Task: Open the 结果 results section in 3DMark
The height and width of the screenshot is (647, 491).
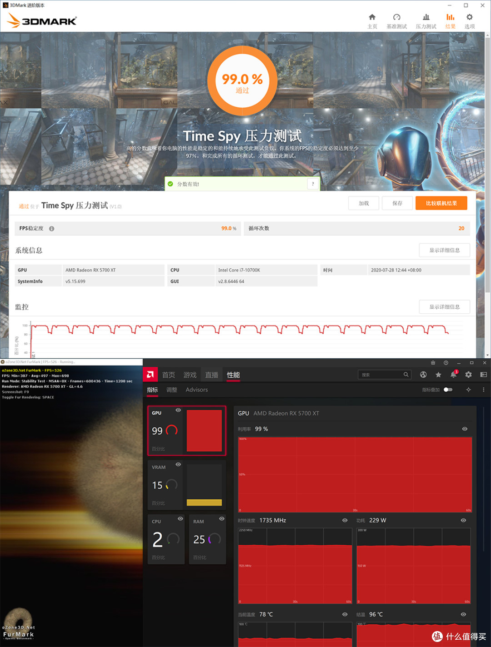Action: [x=450, y=21]
